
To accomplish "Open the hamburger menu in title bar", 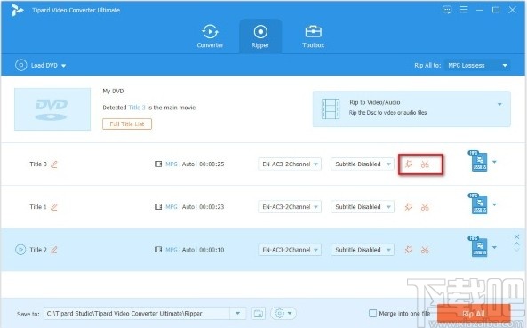I will (x=464, y=10).
